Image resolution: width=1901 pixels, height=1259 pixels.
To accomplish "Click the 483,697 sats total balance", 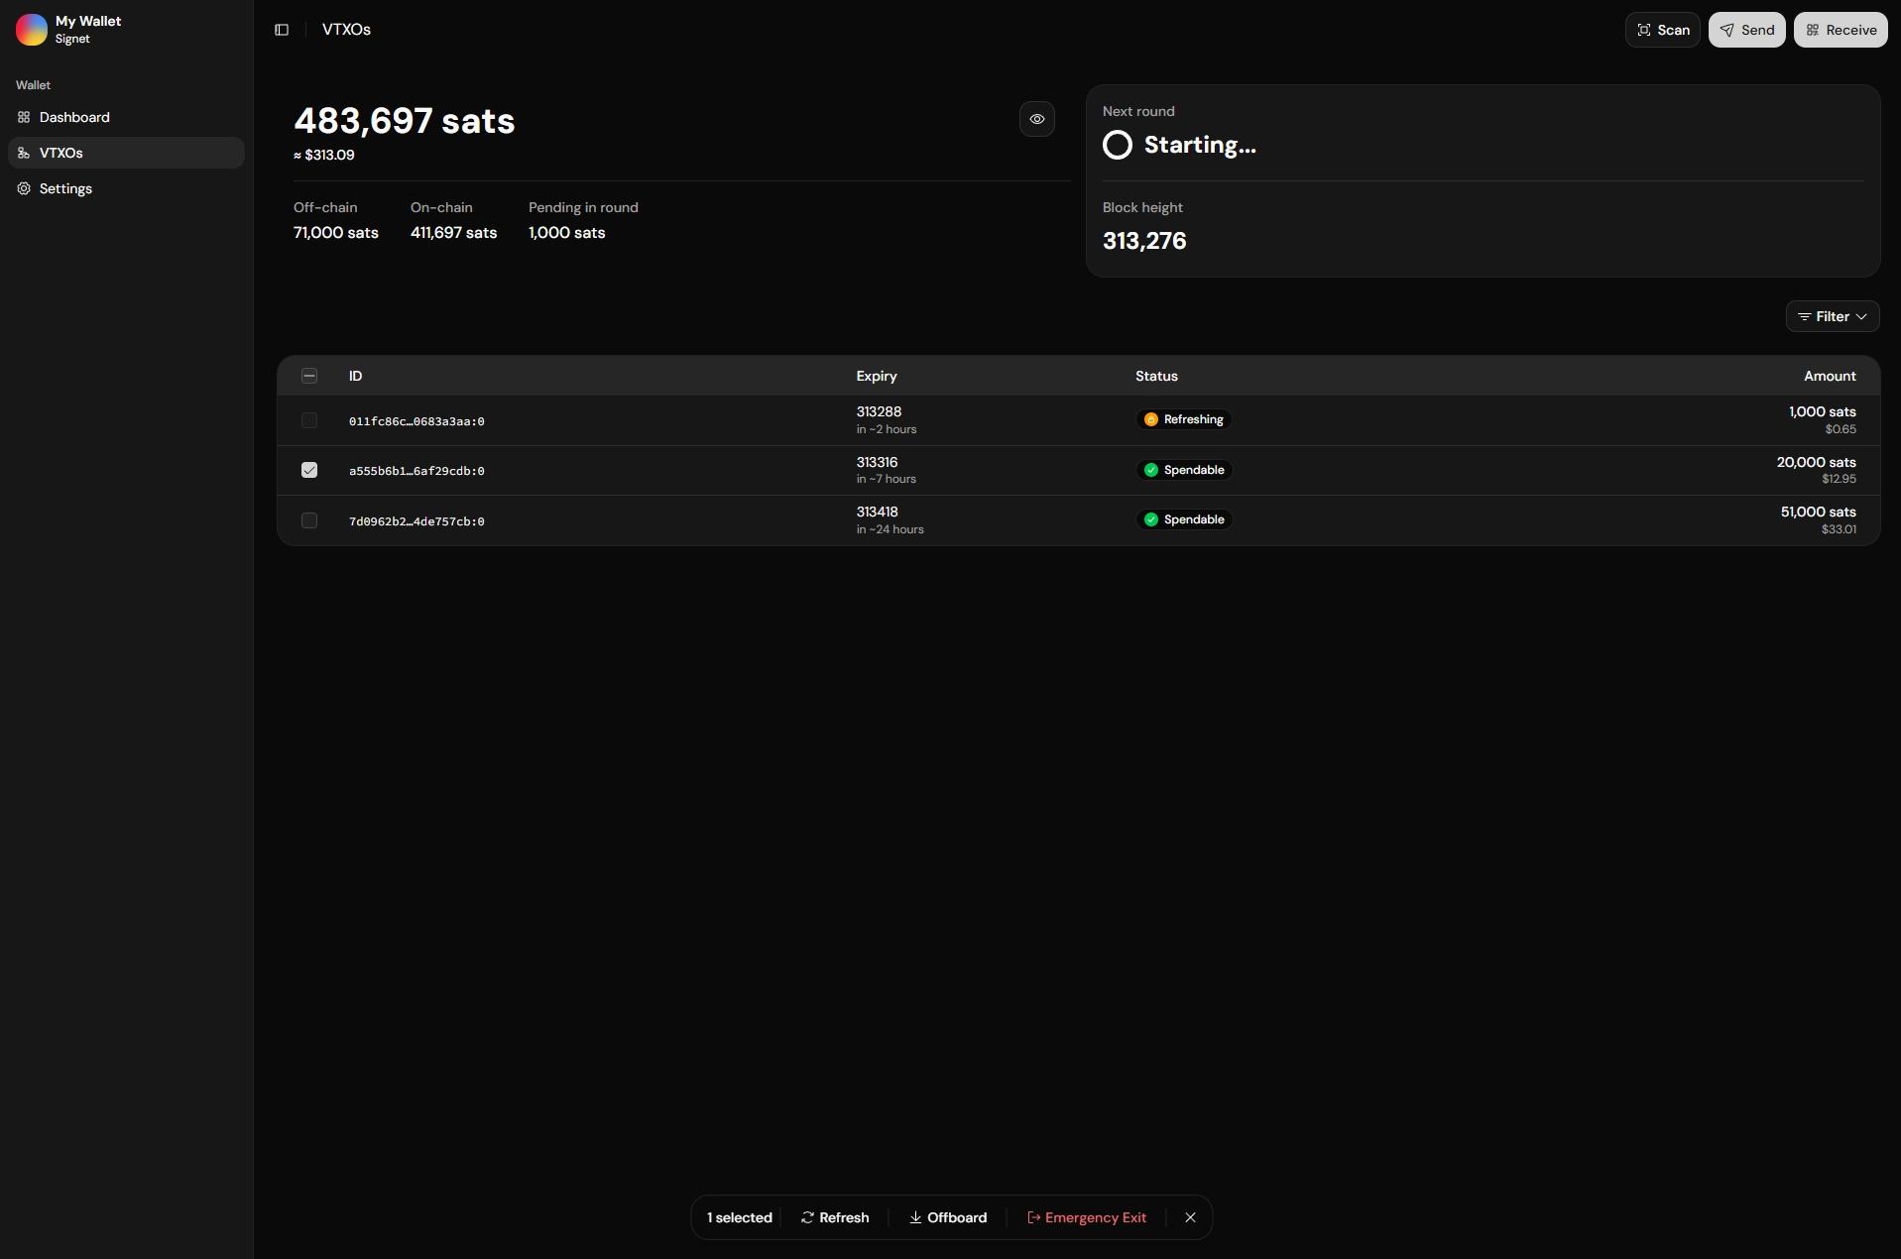I will [x=404, y=121].
